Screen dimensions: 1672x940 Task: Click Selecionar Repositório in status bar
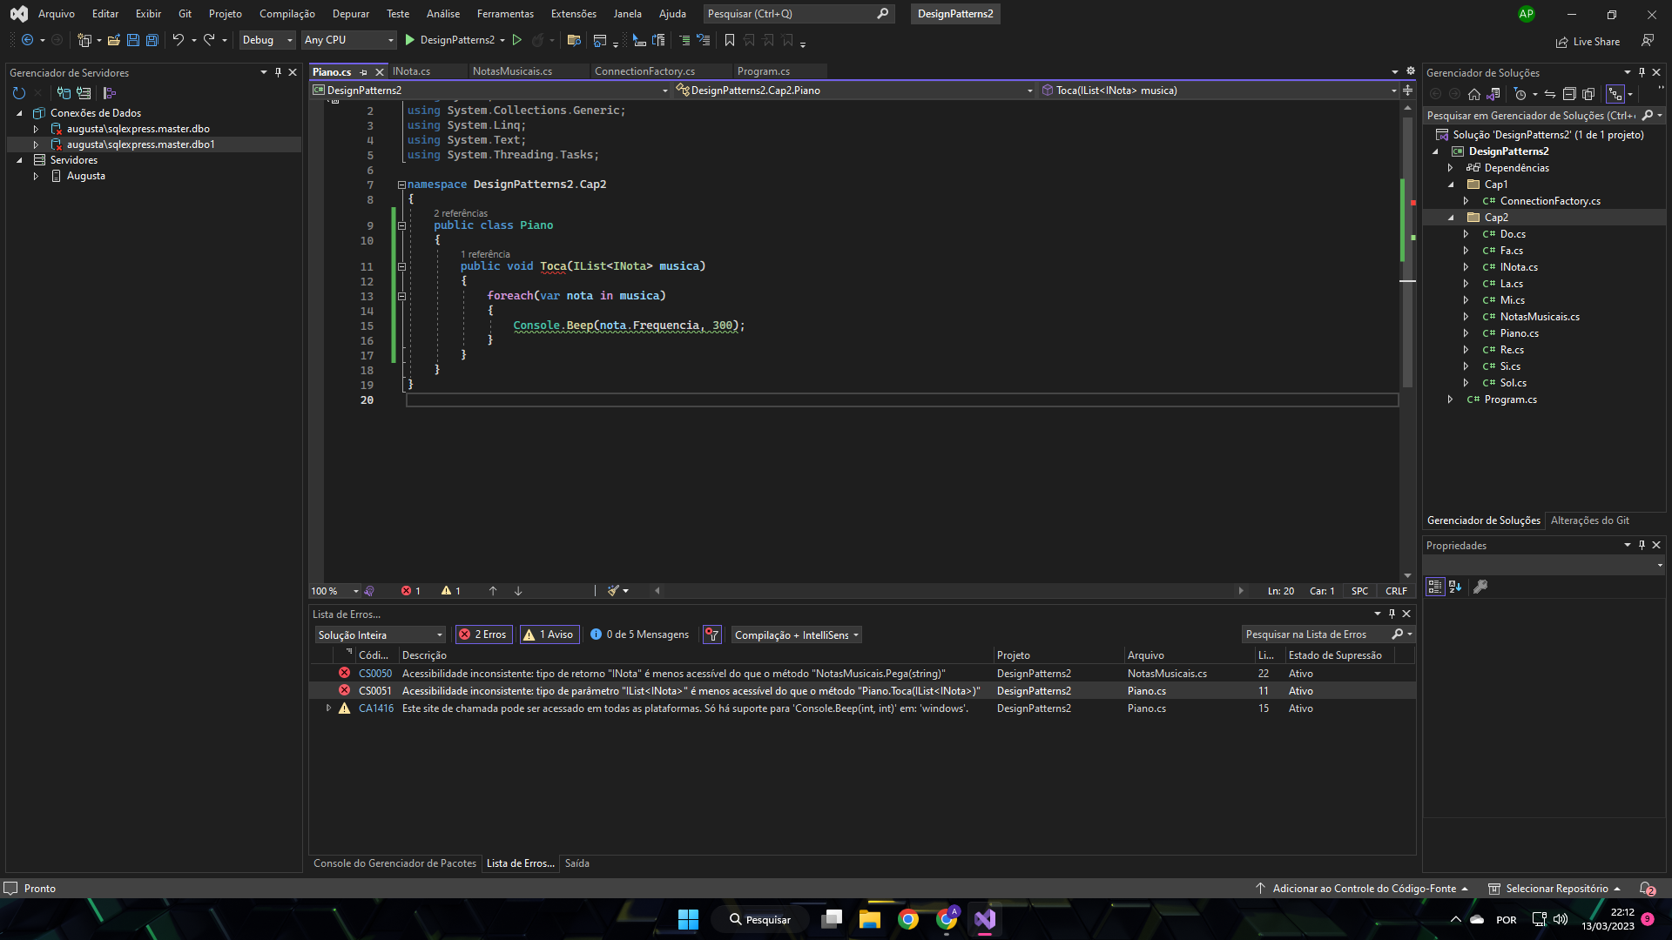coord(1555,889)
